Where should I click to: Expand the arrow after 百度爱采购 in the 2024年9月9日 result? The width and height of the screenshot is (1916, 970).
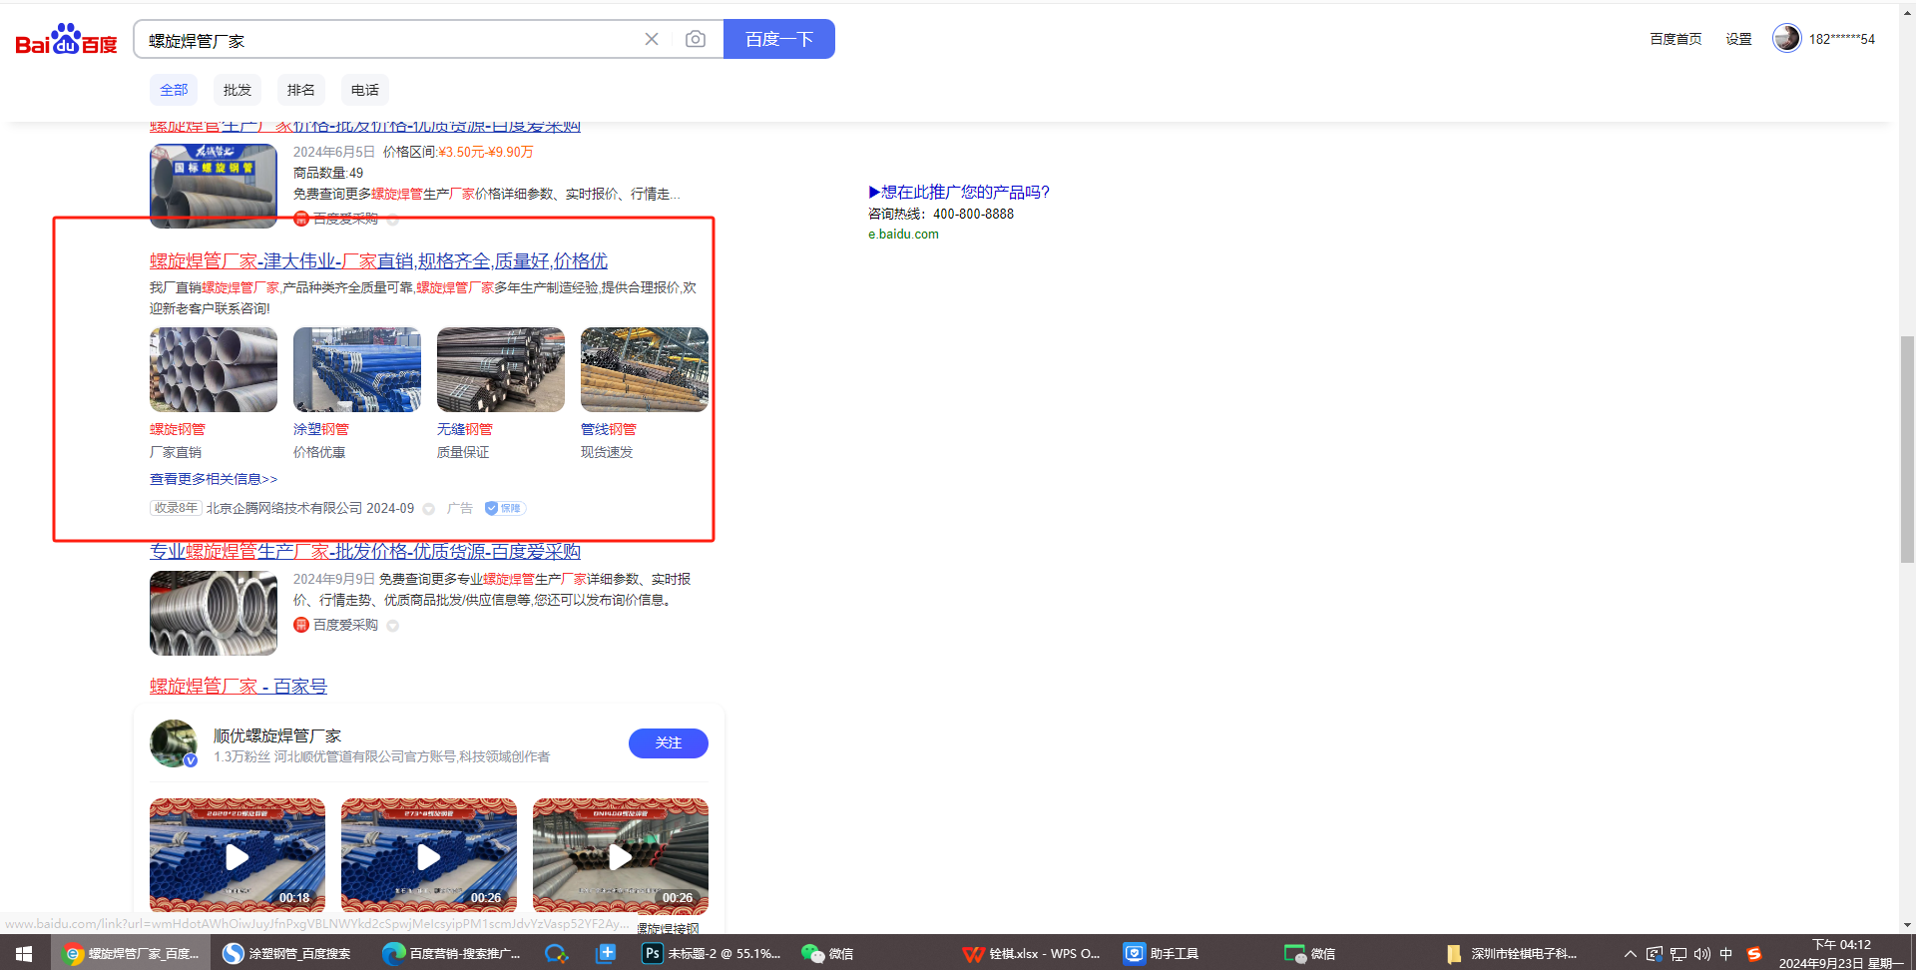click(393, 626)
